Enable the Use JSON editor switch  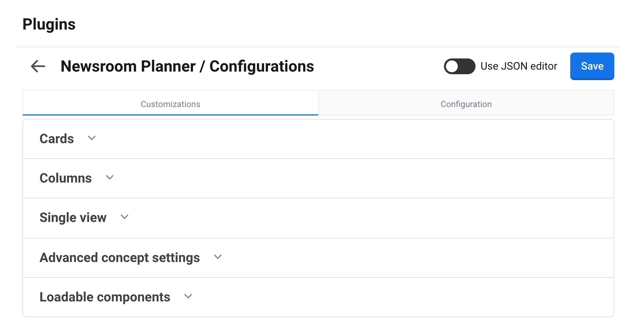[x=459, y=66]
